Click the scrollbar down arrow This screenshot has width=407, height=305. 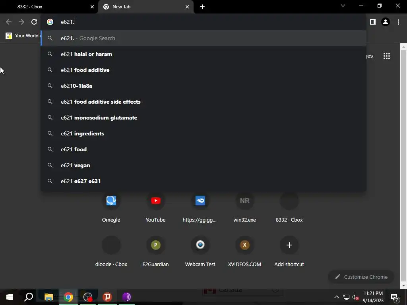[x=403, y=286]
